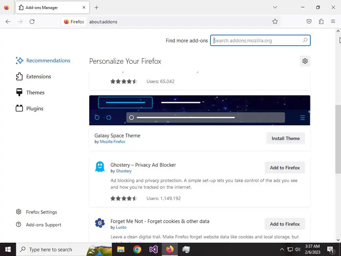Click the Firefox taskbar icon
Viewport: 341px width, 256px height.
pyautogui.click(x=170, y=249)
